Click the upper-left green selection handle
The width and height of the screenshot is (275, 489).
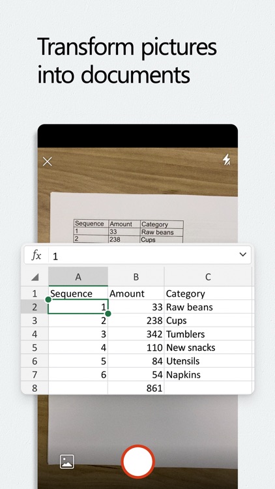click(x=48, y=300)
